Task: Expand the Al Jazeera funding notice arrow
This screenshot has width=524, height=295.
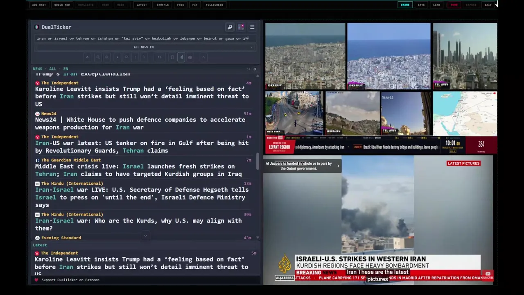Action: pyautogui.click(x=338, y=166)
